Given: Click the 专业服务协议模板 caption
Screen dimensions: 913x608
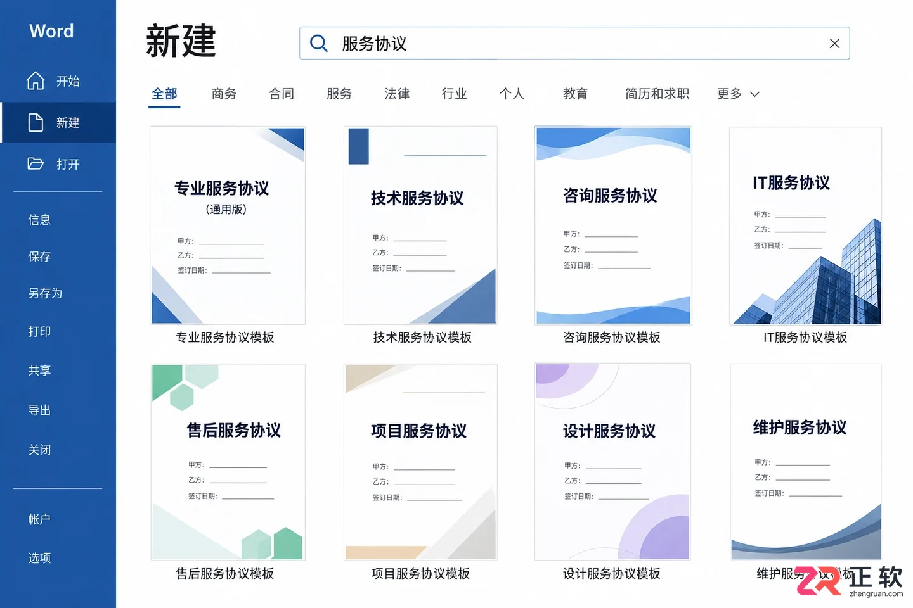Looking at the screenshot, I should (x=225, y=338).
